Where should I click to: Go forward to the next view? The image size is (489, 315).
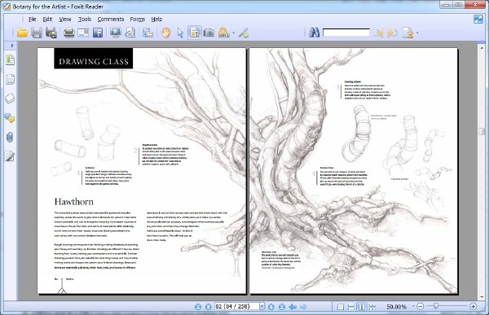[x=303, y=307]
